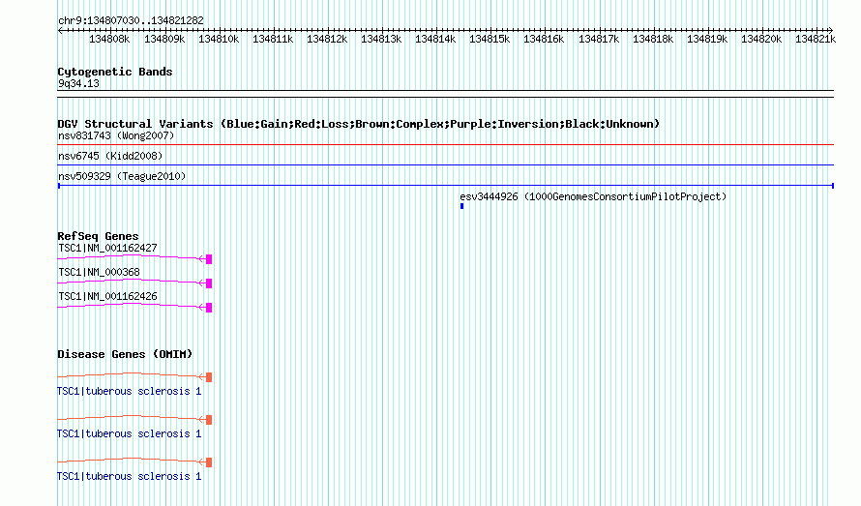Viewport: 861px width, 506px height.
Task: Click the Disease Genes (OMIM) track heading
Action: pyautogui.click(x=125, y=354)
